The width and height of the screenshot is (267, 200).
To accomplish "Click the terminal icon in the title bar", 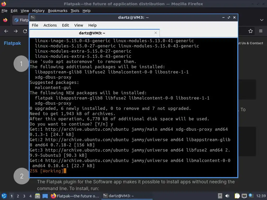I will tap(33, 17).
